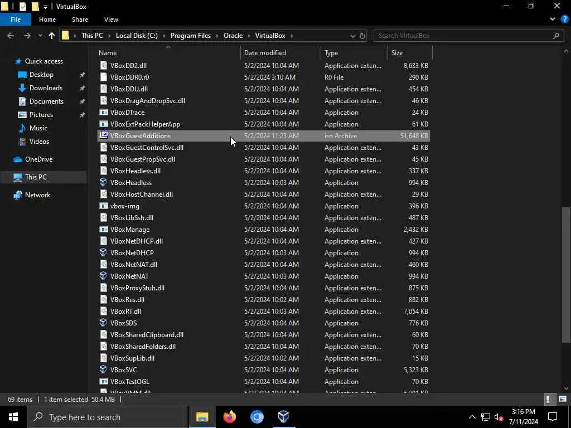Refresh the VirtualBox folder view
Image resolution: width=571 pixels, height=428 pixels.
click(362, 36)
